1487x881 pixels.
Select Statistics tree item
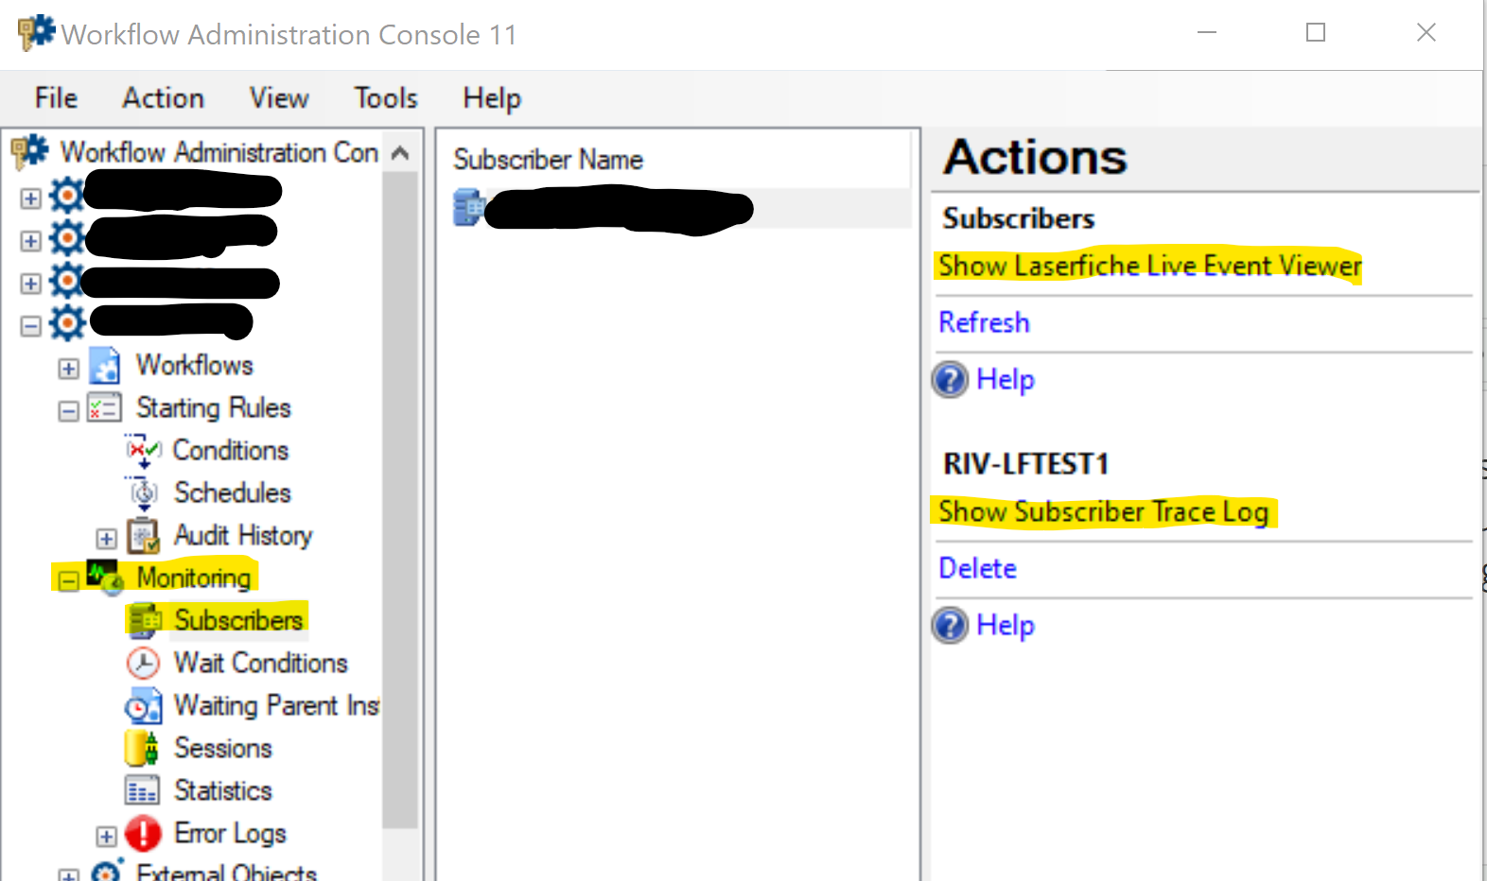[x=223, y=790]
